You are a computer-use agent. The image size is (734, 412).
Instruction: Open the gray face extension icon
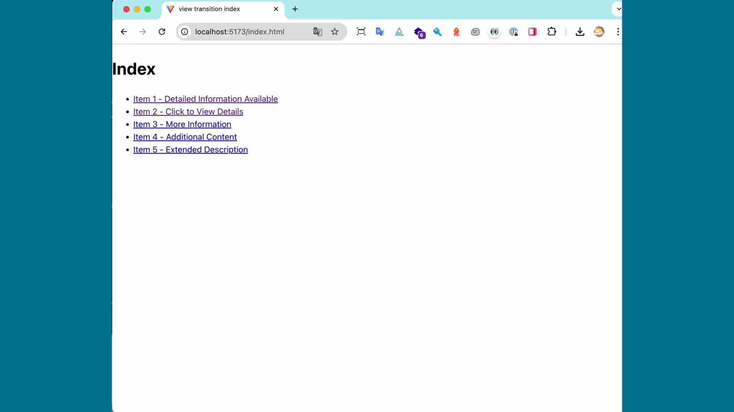475,32
